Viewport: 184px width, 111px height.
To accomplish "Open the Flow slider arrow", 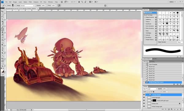I will (56, 6).
